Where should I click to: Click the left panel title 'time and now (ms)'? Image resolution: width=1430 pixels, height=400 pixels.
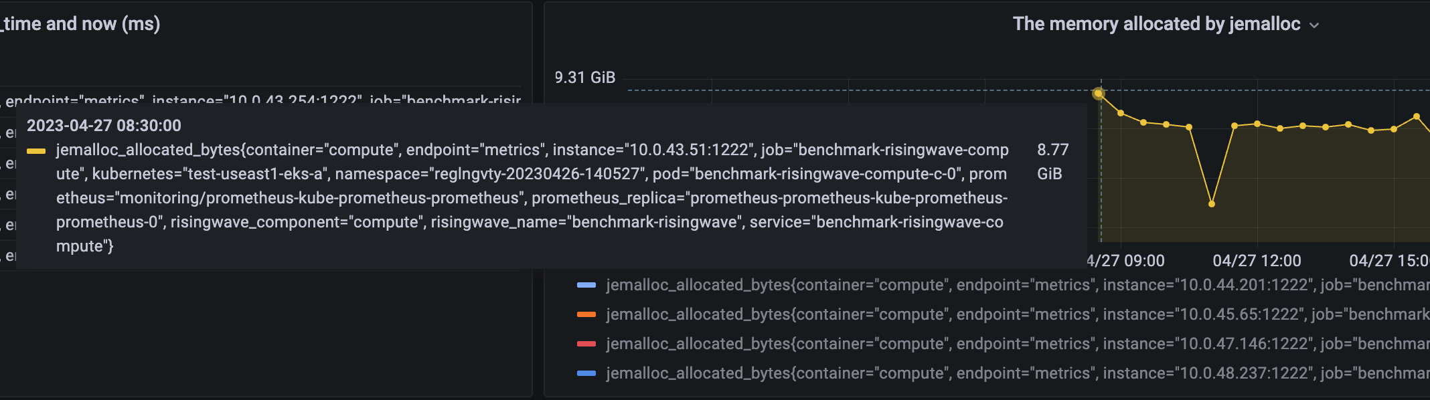tap(80, 24)
